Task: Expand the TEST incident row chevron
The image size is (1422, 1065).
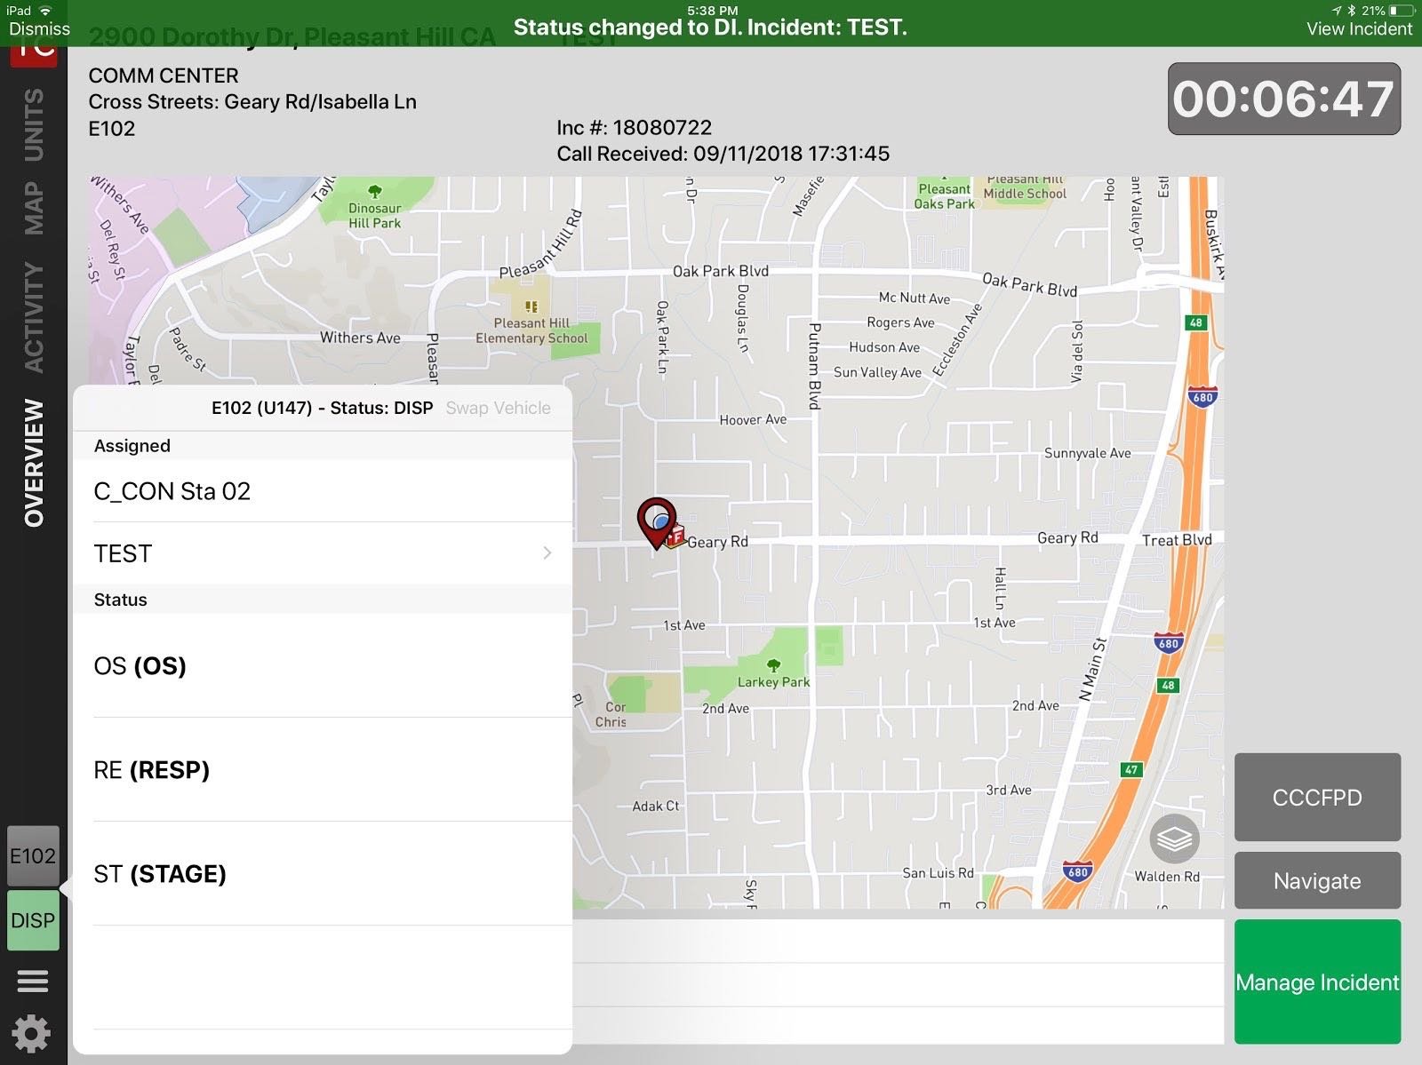Action: tap(547, 553)
